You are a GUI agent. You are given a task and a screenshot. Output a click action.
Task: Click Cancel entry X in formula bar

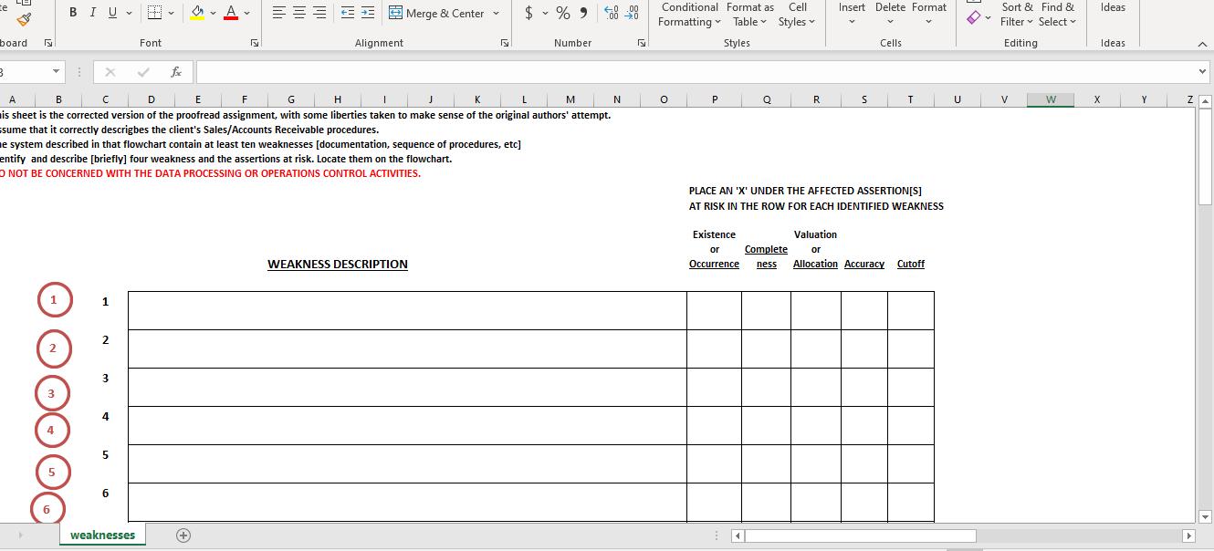[110, 72]
